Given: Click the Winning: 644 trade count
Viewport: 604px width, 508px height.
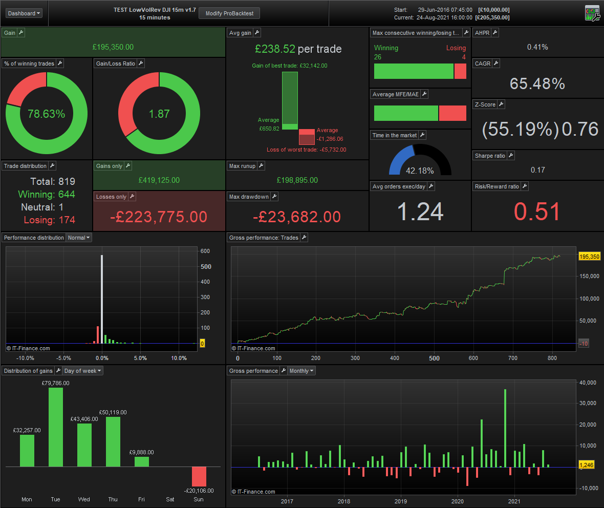Looking at the screenshot, I should click(x=47, y=194).
